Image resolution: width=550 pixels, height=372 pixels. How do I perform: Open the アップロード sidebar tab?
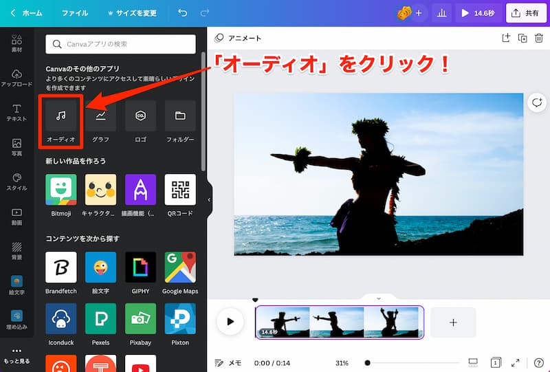click(x=16, y=77)
